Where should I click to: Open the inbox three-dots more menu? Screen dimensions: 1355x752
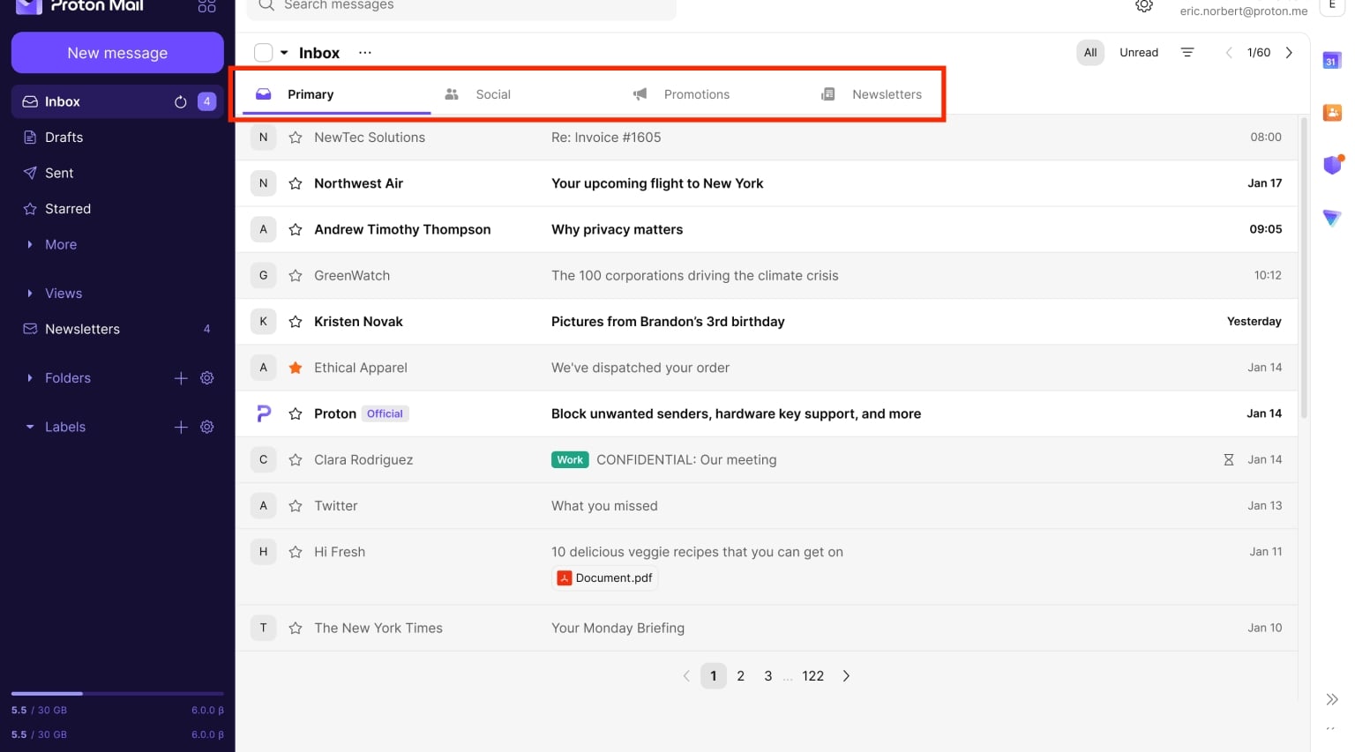coord(365,53)
